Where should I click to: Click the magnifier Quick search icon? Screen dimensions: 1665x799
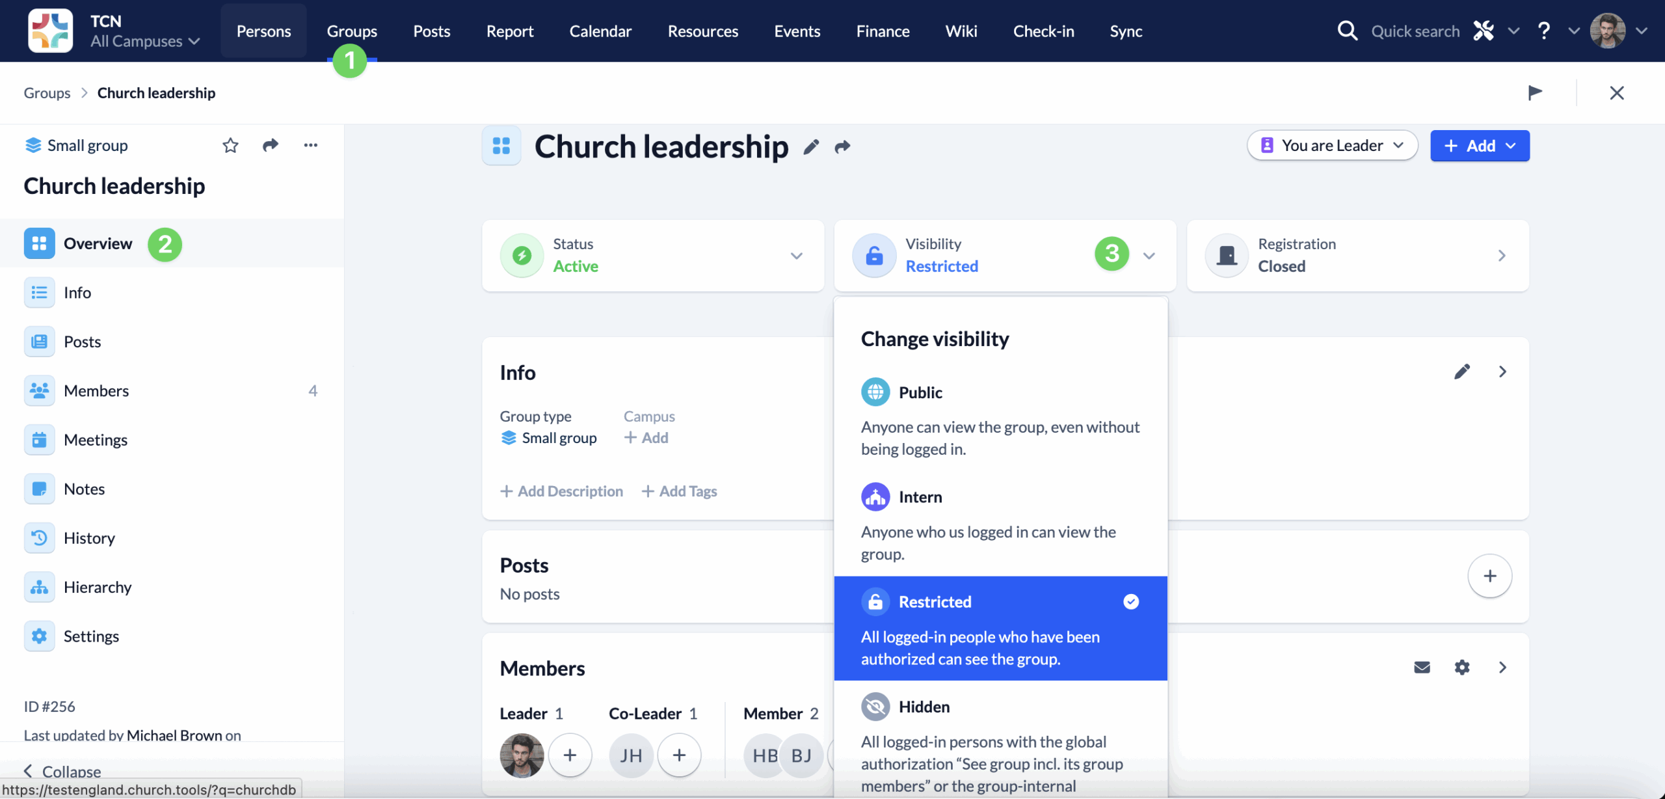1347,31
